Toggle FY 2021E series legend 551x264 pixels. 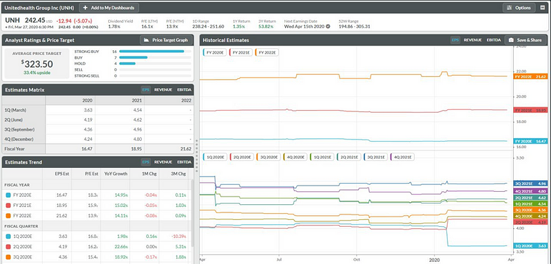(x=240, y=52)
